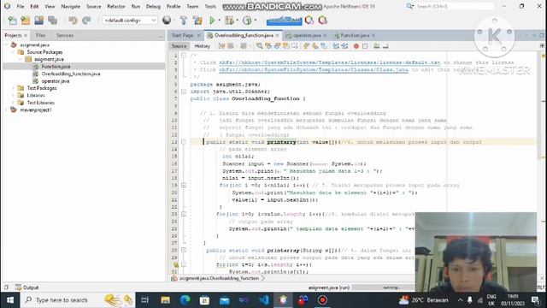
Task: Switch editor to Source view
Action: coord(179,46)
